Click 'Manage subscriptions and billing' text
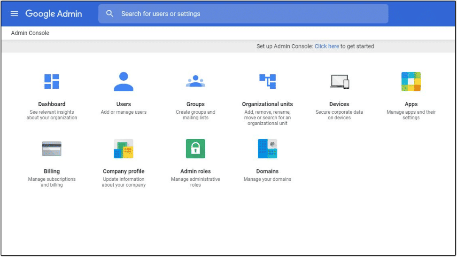Viewport: 457px width, 257px height. (52, 182)
